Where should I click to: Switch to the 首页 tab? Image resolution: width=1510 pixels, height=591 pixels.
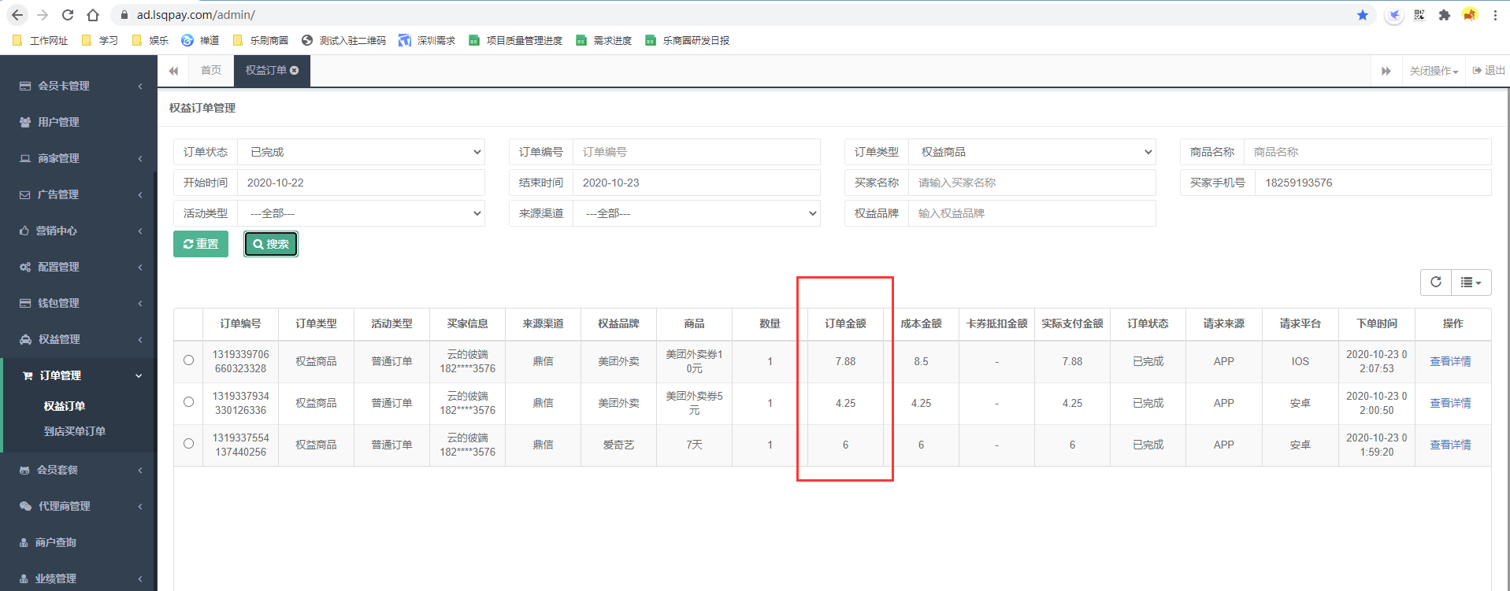[211, 70]
